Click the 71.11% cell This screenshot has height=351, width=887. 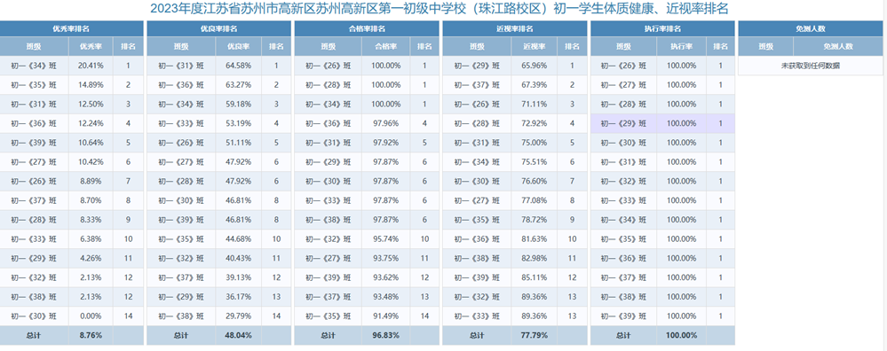[x=534, y=104]
